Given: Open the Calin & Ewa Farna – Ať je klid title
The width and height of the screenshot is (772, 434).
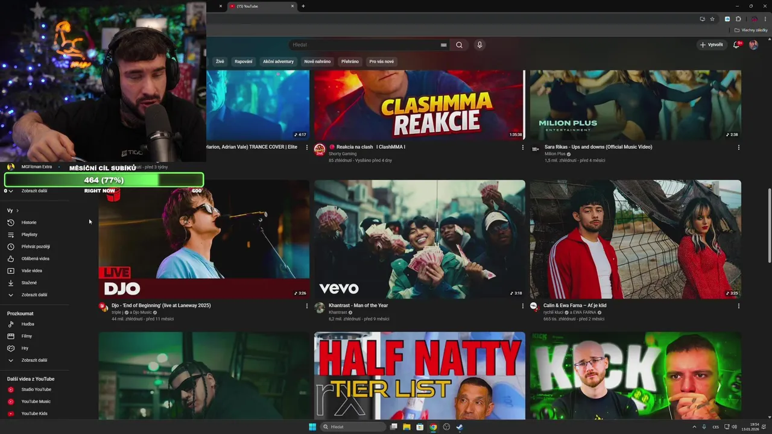Looking at the screenshot, I should pos(575,306).
